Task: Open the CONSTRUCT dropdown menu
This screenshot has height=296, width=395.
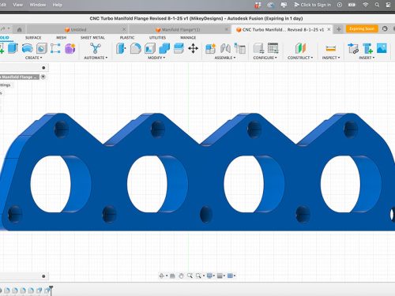Action: (300, 58)
